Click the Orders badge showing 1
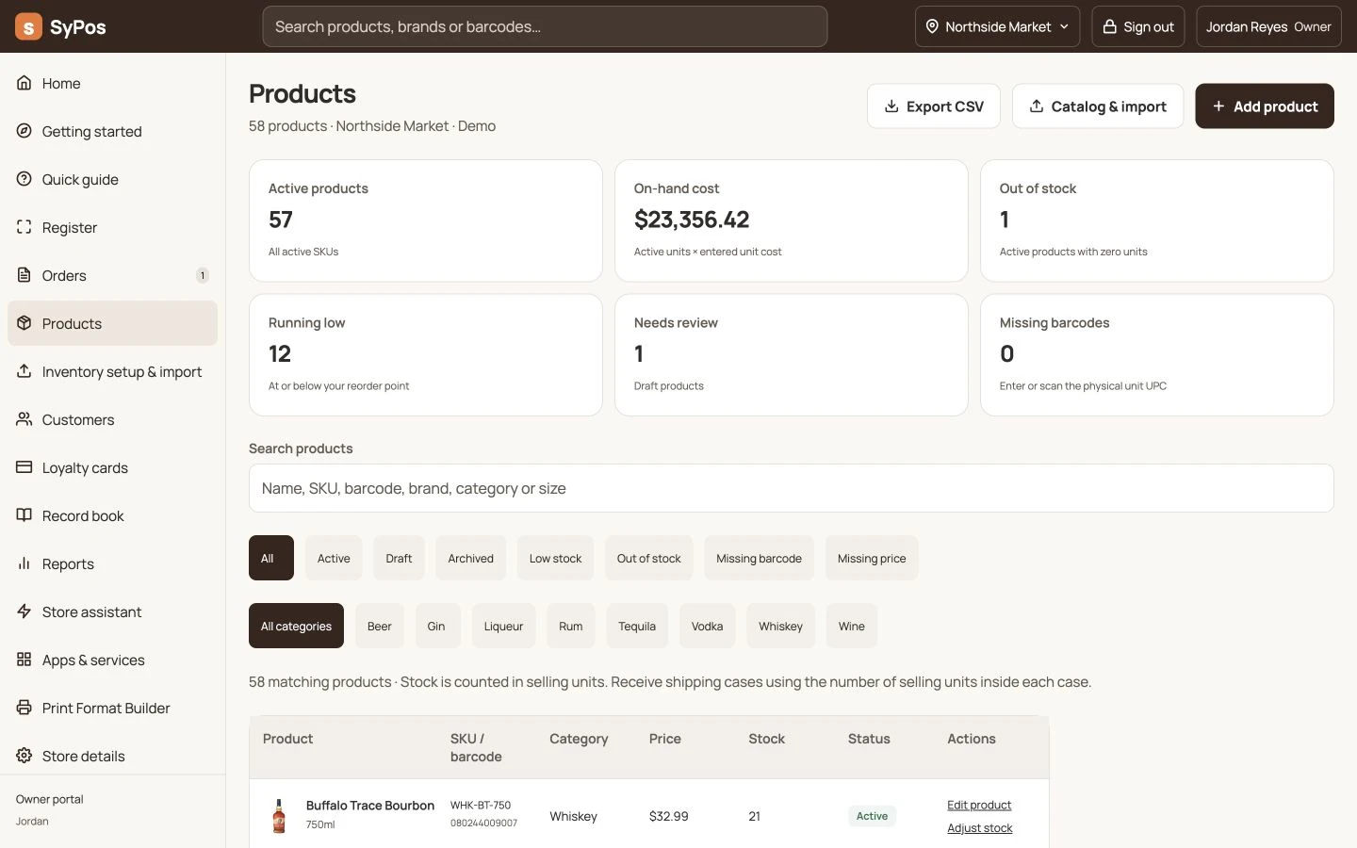The height and width of the screenshot is (848, 1357). 202,275
